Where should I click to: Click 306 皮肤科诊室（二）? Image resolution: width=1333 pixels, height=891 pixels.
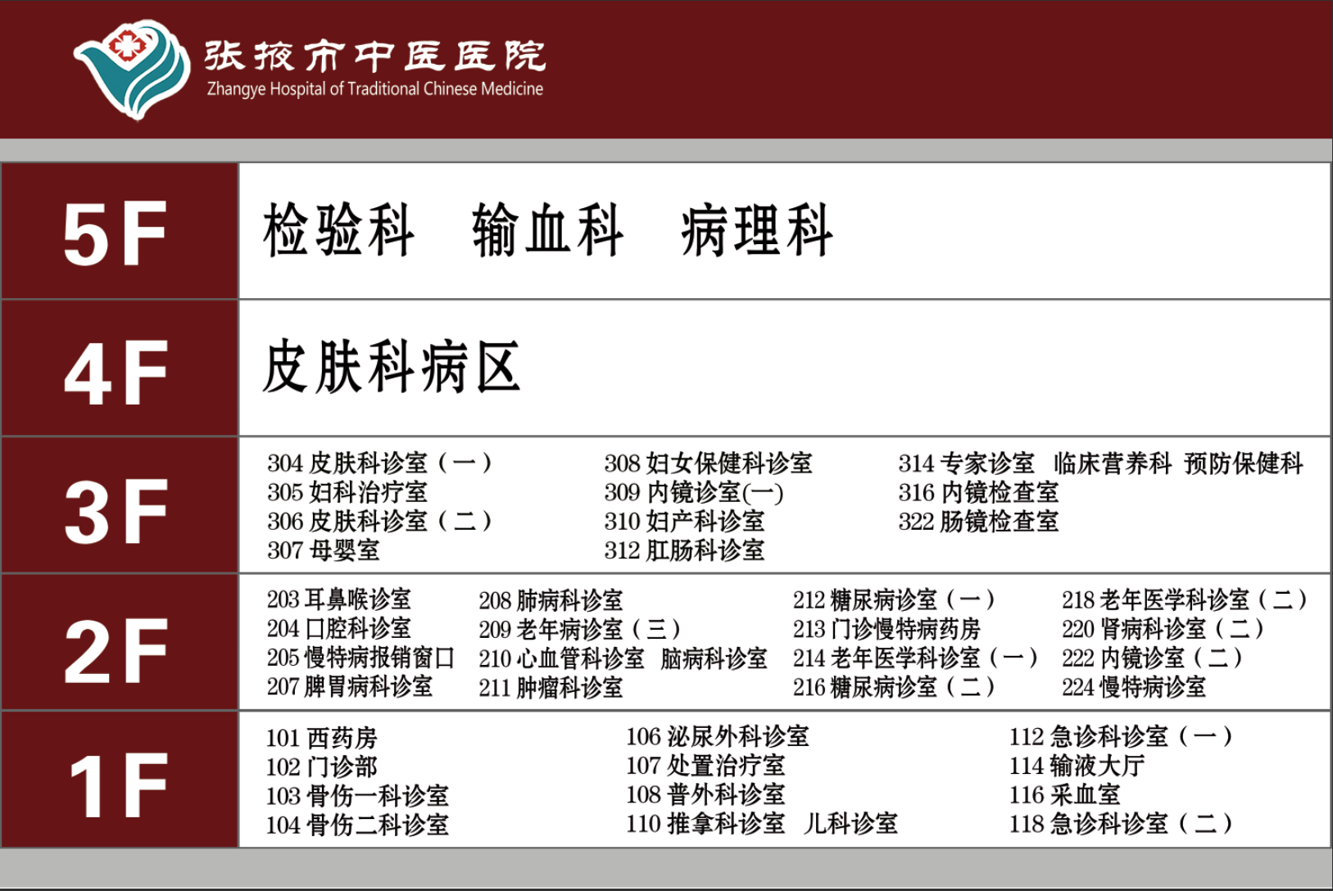[380, 521]
